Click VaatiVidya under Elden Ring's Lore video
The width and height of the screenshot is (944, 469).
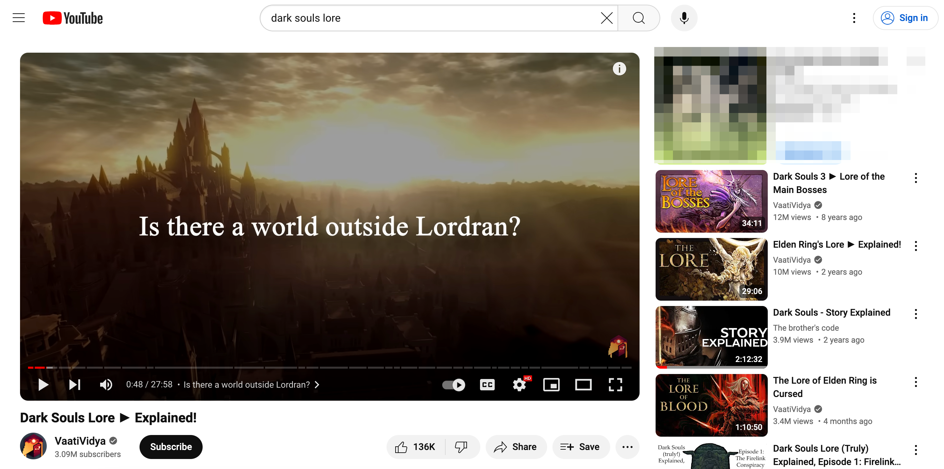791,260
